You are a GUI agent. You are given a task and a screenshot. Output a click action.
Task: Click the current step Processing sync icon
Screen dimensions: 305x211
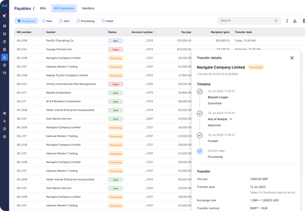click(x=199, y=151)
